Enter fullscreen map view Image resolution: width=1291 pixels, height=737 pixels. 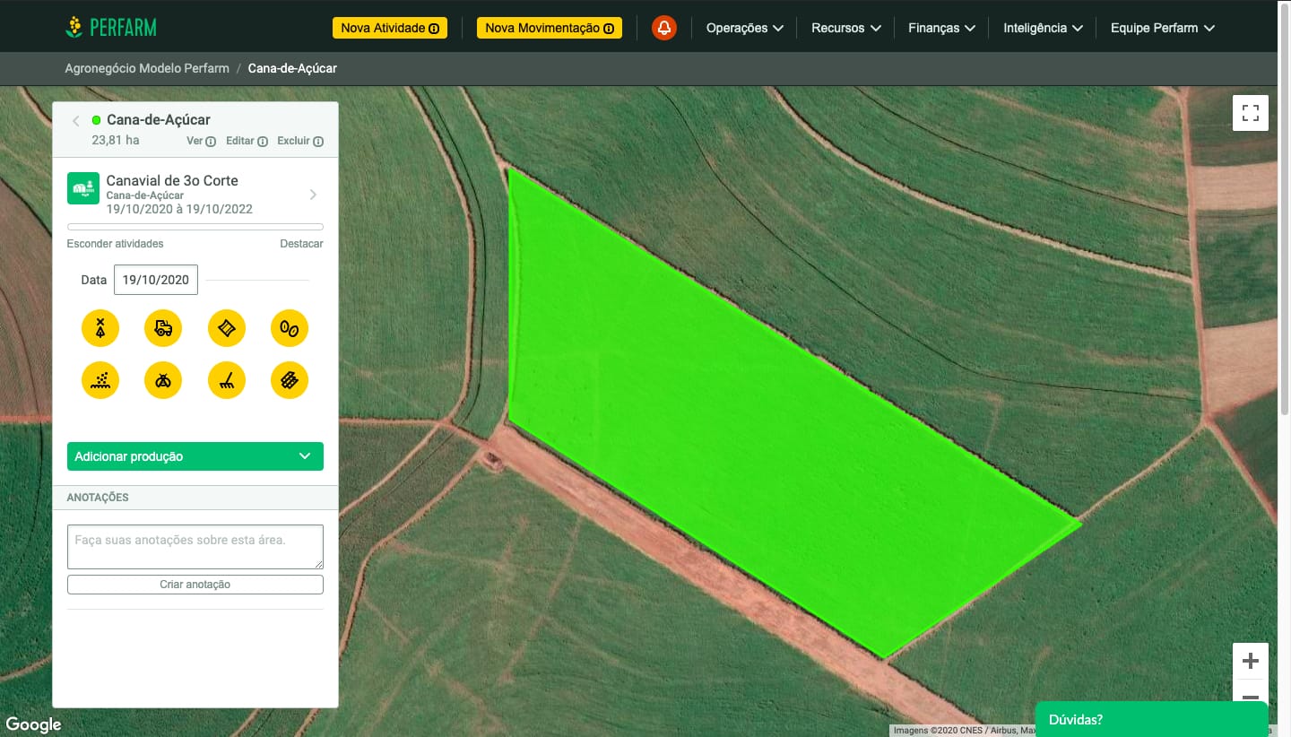(1250, 113)
